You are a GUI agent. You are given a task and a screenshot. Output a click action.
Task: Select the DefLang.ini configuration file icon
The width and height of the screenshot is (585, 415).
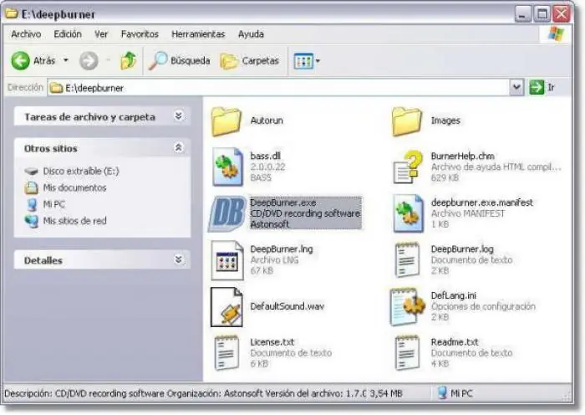(408, 307)
